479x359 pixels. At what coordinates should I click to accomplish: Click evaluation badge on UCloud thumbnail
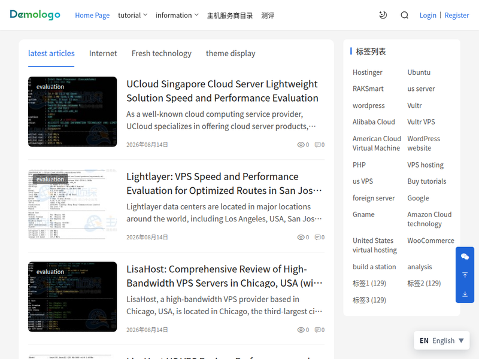[x=50, y=87]
